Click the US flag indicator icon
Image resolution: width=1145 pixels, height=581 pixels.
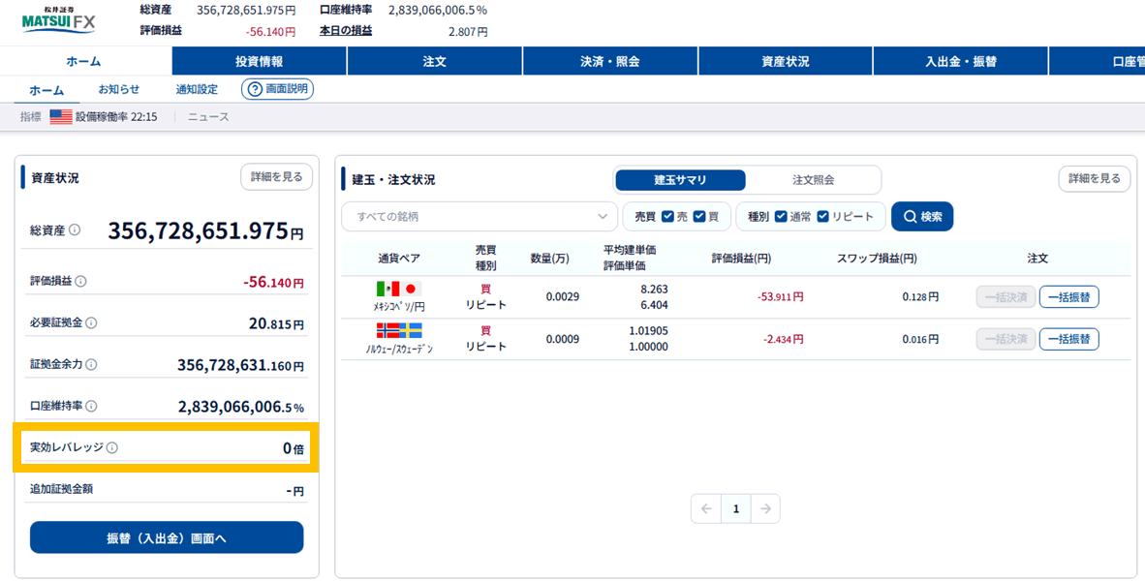tap(61, 117)
